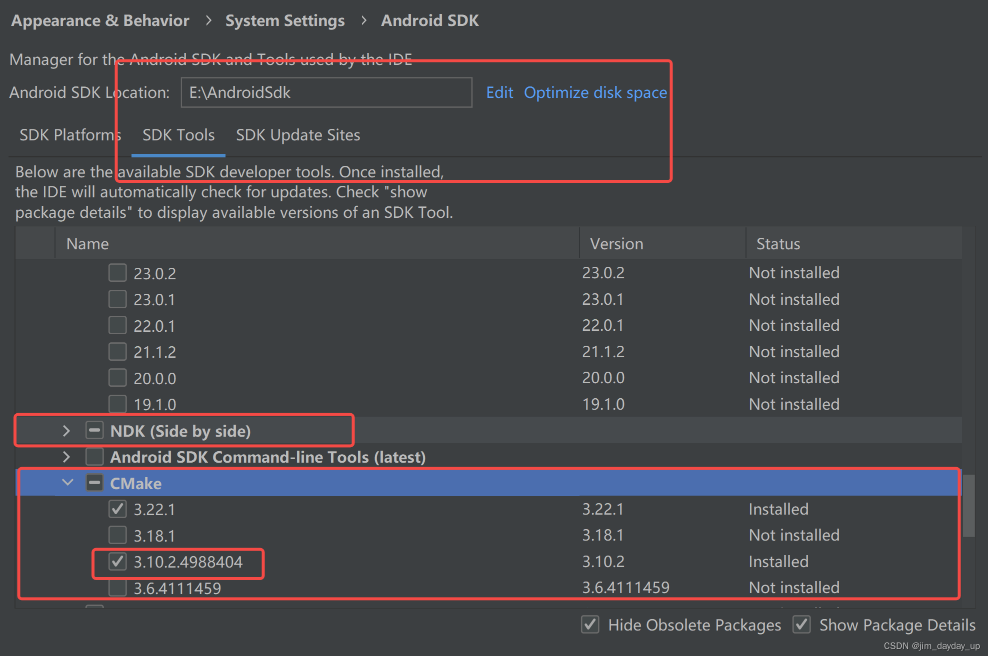This screenshot has width=988, height=656.
Task: Sort by the Status column header
Action: (854, 243)
